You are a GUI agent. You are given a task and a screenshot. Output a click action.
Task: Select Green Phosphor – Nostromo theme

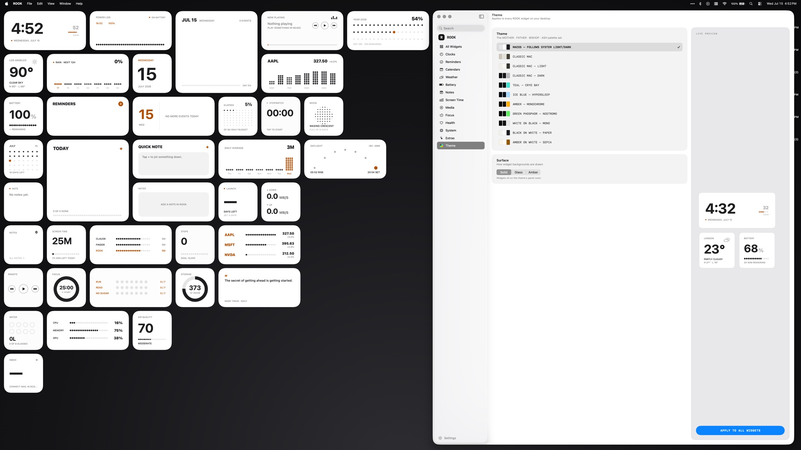point(589,114)
